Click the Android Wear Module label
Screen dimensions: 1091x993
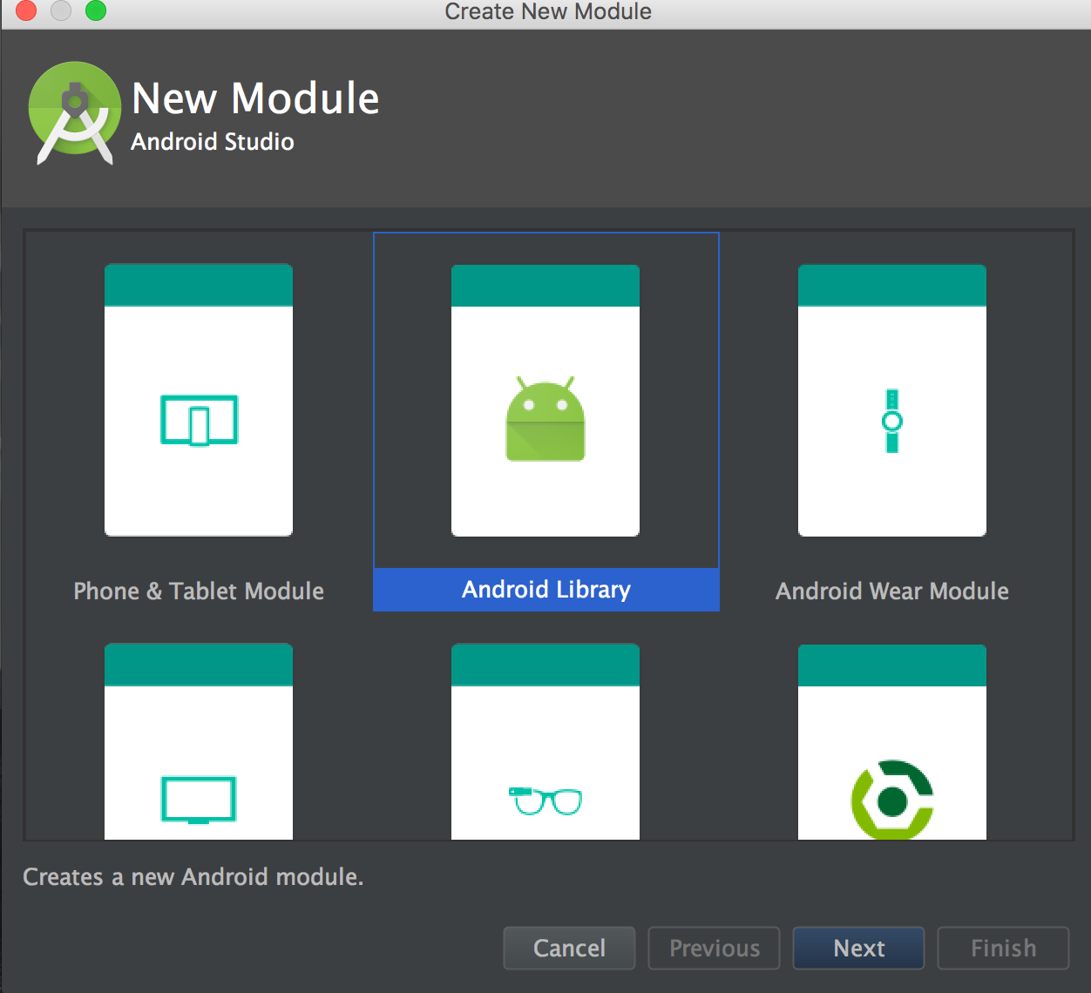click(x=892, y=591)
